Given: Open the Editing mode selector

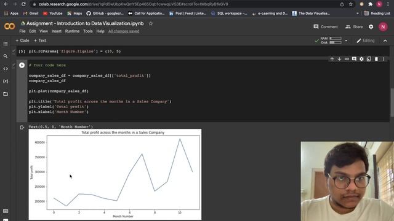Looking at the screenshot, I should coord(366,41).
